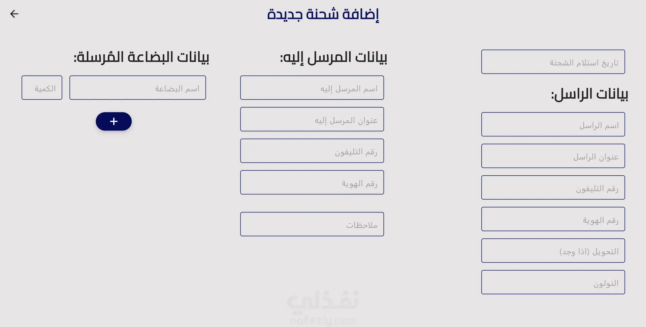Click the recipient data heading (بيانات المرسل إليه)
Screen dimensions: 646x327
click(x=333, y=57)
